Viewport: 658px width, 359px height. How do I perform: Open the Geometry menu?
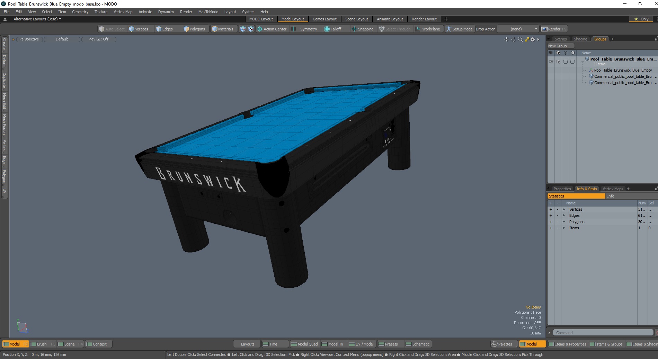pyautogui.click(x=80, y=12)
